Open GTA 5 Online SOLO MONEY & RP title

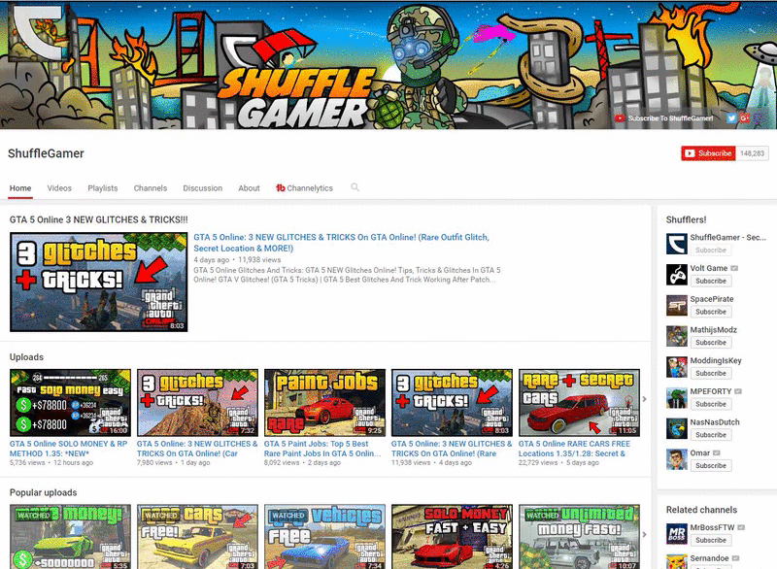tap(68, 449)
